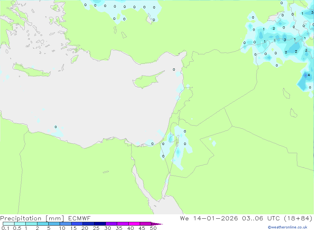Viewport: 314px width, 230px height.
Task: Pick the 5–10 mm blue legend swatch
Action: tap(54, 224)
